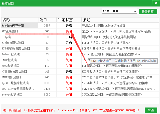The image size is (160, 114).
Task: Click port number 21 cell
Action: point(47,43)
